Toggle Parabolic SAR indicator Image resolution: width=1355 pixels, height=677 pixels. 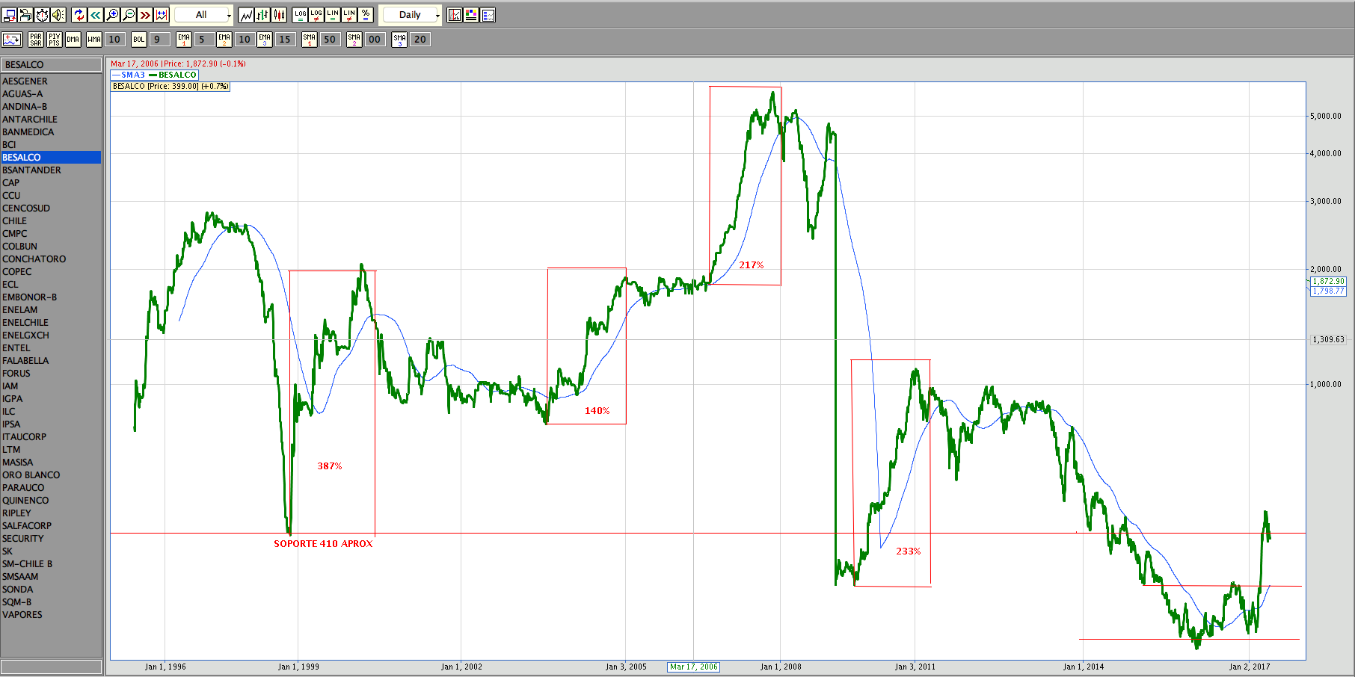tap(36, 40)
